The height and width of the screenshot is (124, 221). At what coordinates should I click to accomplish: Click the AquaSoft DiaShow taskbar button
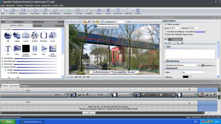coord(32,122)
